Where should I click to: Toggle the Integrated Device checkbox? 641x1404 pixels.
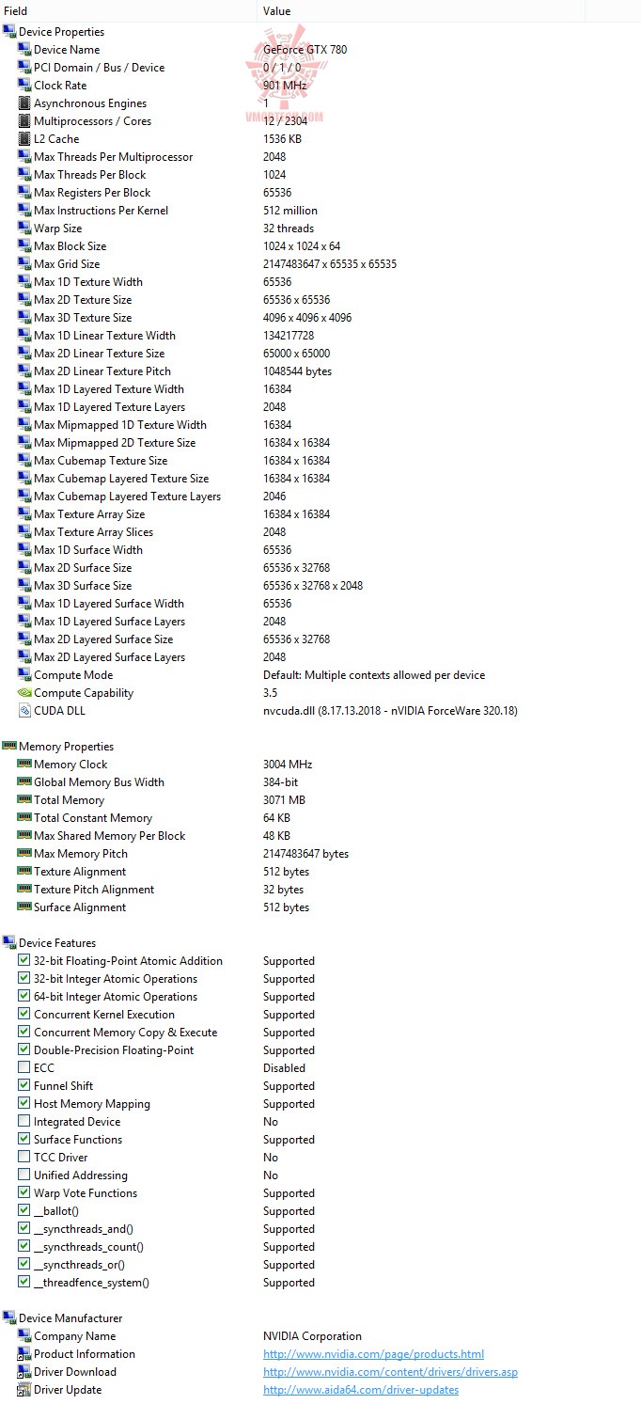24,1122
